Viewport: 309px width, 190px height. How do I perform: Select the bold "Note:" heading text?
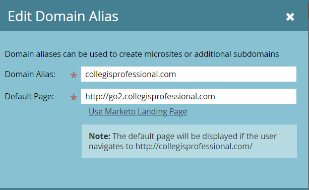click(99, 136)
